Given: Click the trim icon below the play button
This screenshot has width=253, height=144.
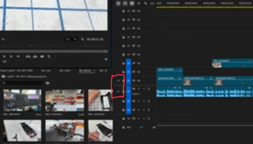Looking at the screenshot, I should [x=5, y=62].
